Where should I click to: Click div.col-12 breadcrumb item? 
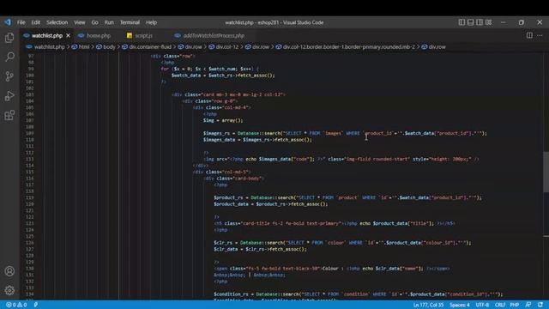(x=226, y=47)
